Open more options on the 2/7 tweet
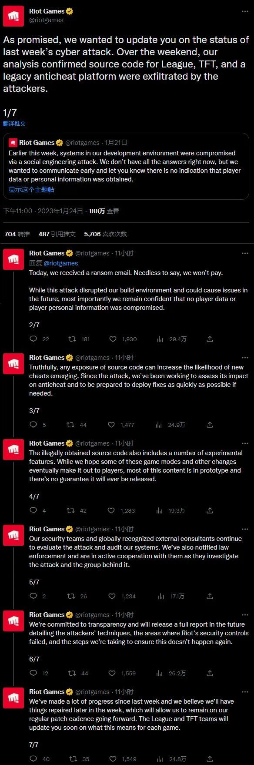The width and height of the screenshot is (254, 765). pos(245,253)
